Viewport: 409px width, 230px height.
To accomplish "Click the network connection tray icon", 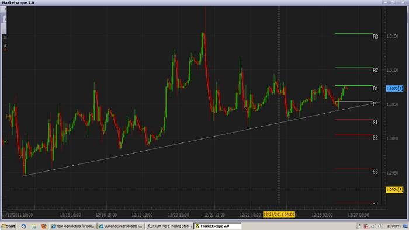I will coord(373,226).
